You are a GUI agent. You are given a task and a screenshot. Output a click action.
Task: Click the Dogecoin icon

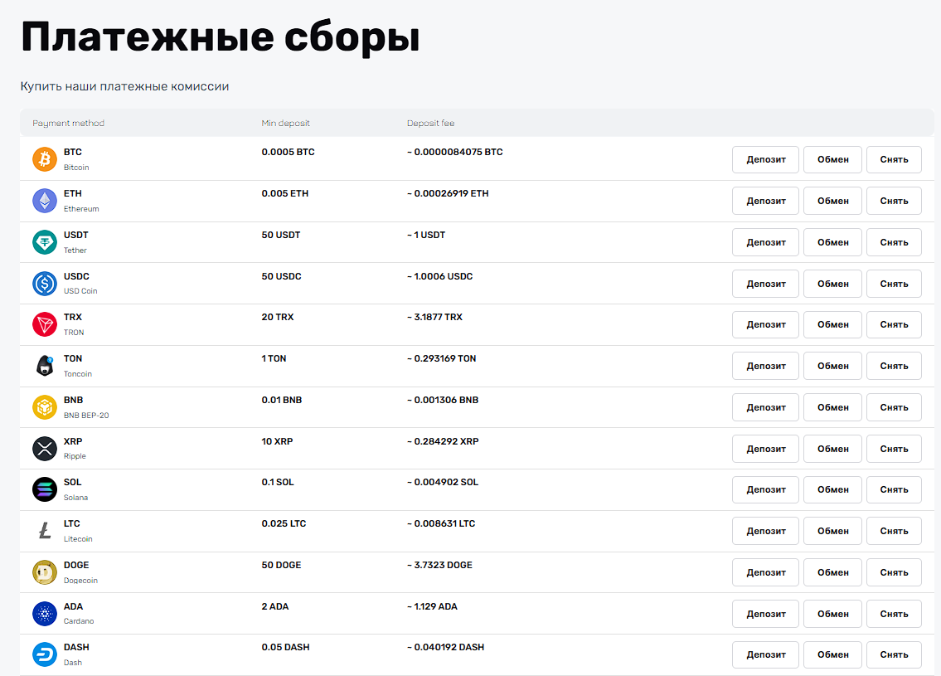tap(45, 572)
